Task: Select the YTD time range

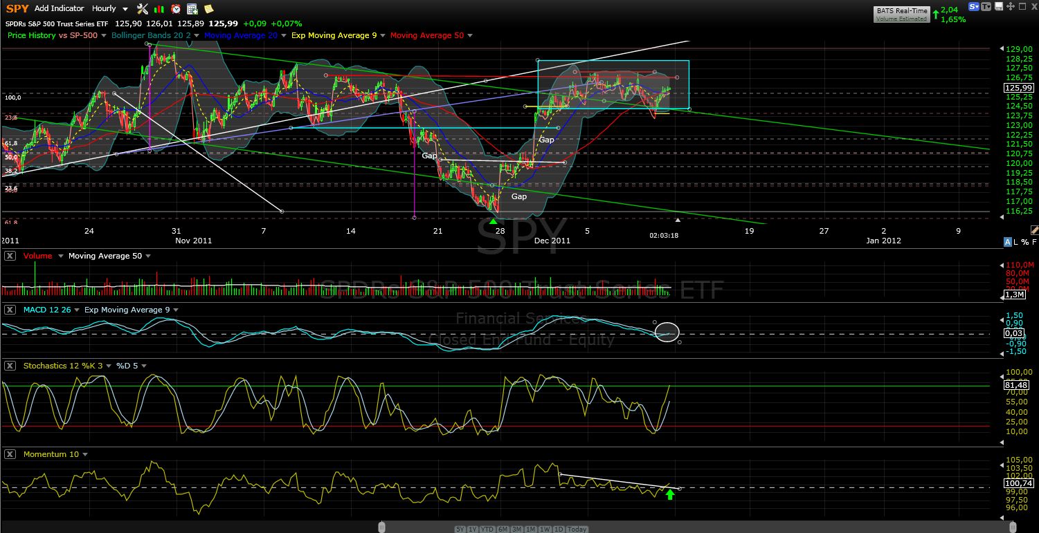Action: (x=487, y=529)
